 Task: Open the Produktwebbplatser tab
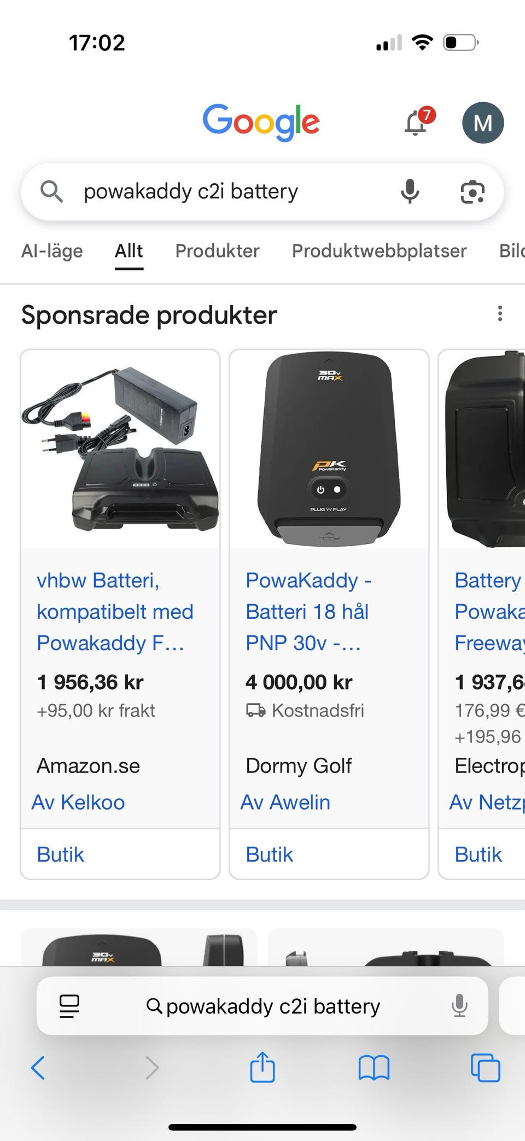[379, 251]
